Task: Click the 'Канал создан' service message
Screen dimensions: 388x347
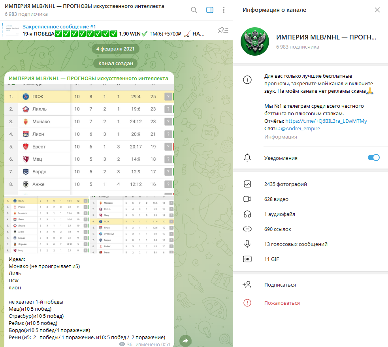Action: point(115,64)
